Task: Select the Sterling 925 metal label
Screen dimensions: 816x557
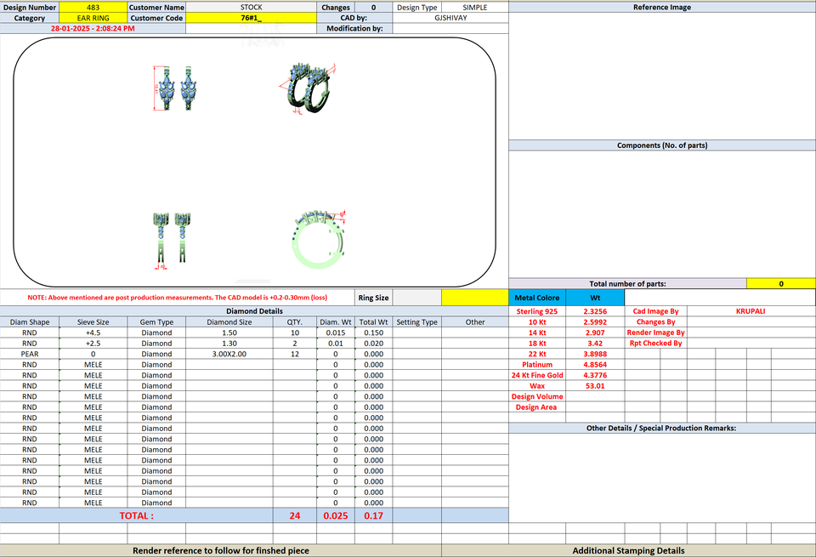Action: tap(537, 311)
